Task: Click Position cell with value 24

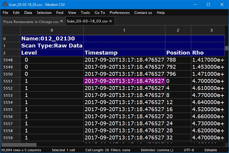Action: tap(178, 124)
